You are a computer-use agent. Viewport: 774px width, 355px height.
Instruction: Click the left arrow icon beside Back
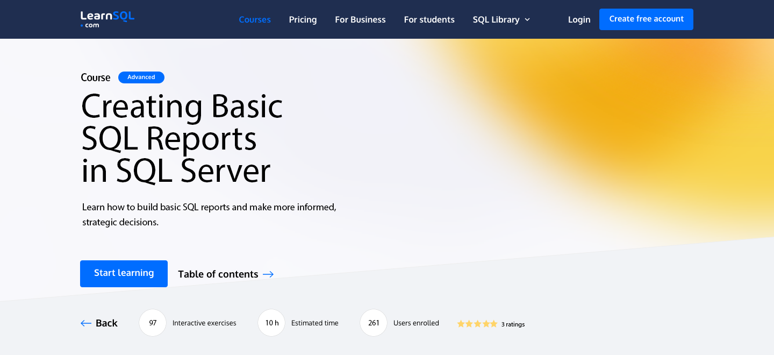pyautogui.click(x=86, y=323)
